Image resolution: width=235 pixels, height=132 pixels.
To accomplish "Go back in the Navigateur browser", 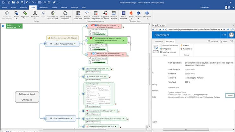I will [153, 29].
